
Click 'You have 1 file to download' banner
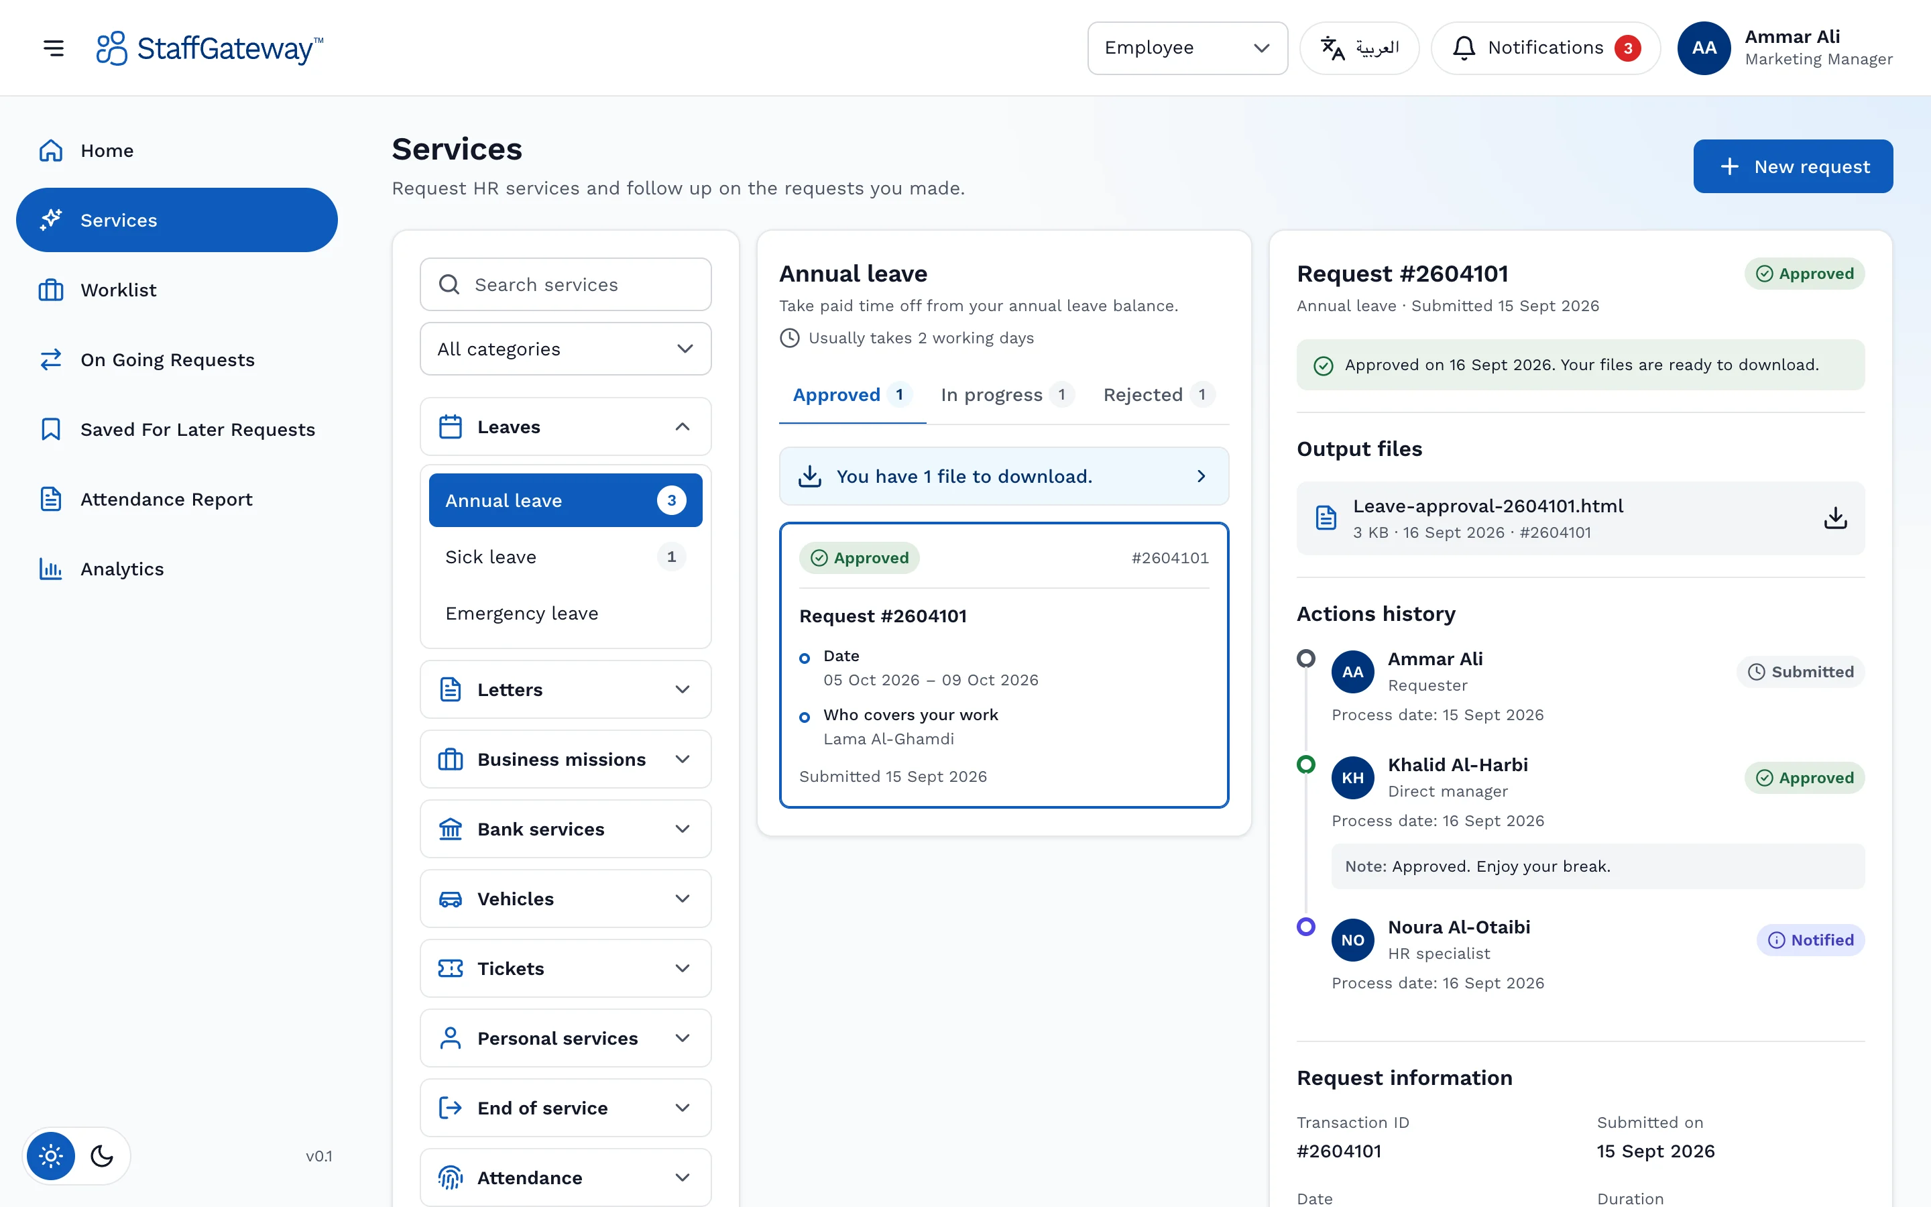pos(1003,476)
